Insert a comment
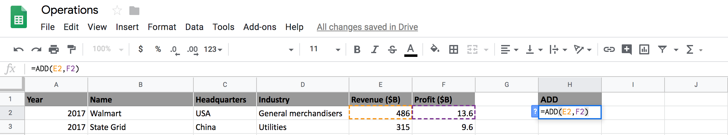The width and height of the screenshot is (728, 135). (627, 49)
